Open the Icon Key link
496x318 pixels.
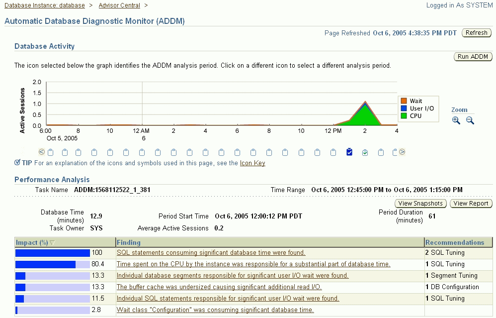(253, 163)
